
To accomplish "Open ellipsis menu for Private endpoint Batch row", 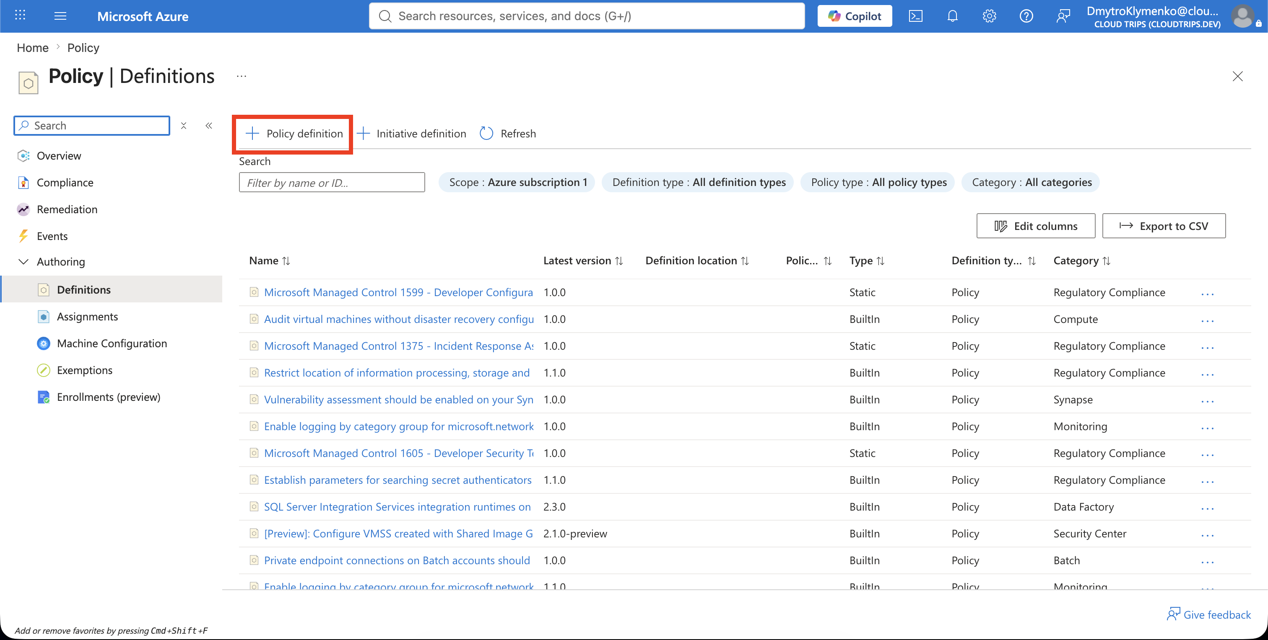I will pyautogui.click(x=1208, y=562).
